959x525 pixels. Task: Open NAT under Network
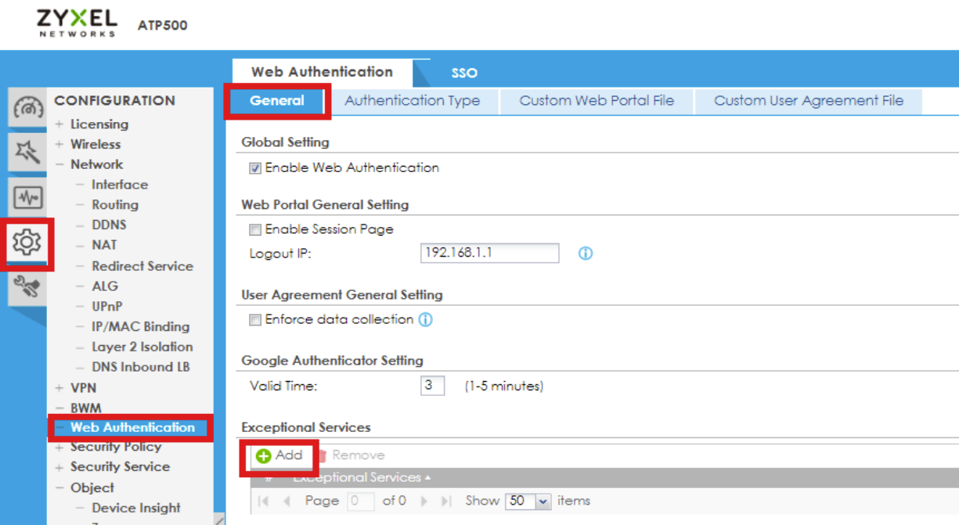104,246
